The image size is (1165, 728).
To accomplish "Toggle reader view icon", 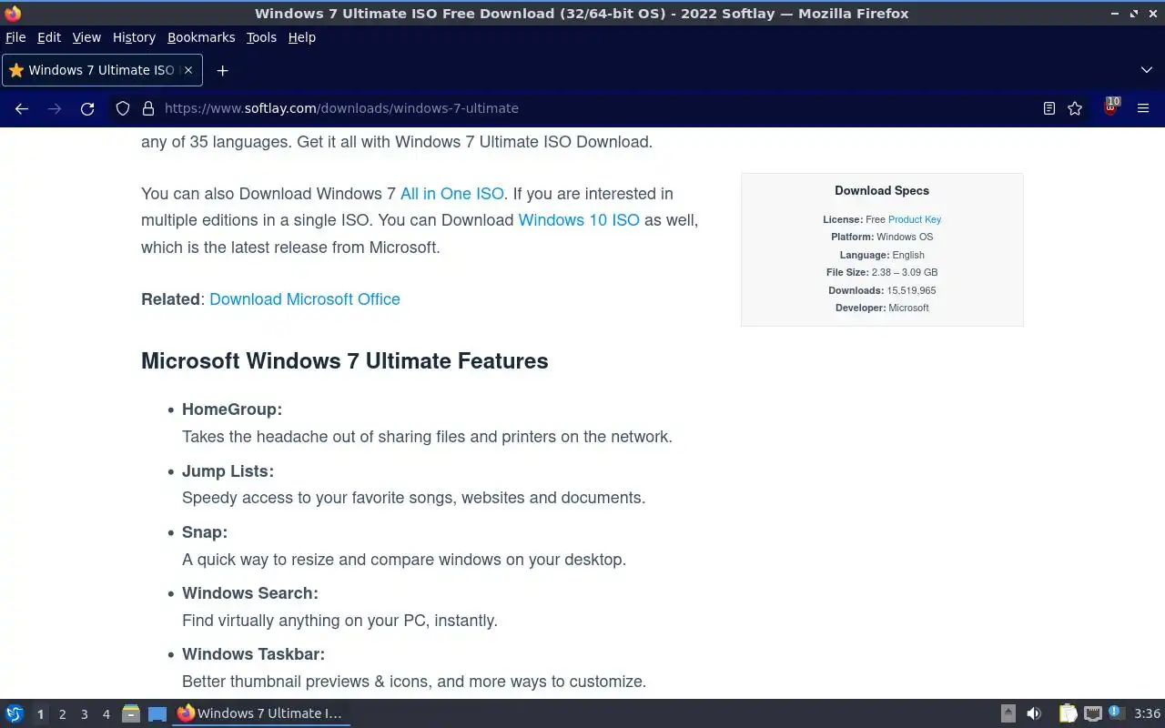I will pyautogui.click(x=1049, y=108).
